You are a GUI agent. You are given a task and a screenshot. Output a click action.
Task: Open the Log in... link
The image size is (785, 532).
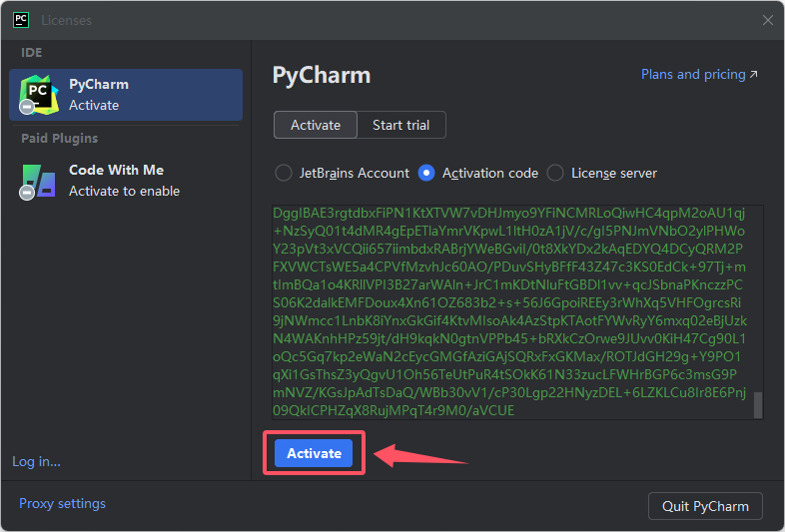(x=36, y=461)
